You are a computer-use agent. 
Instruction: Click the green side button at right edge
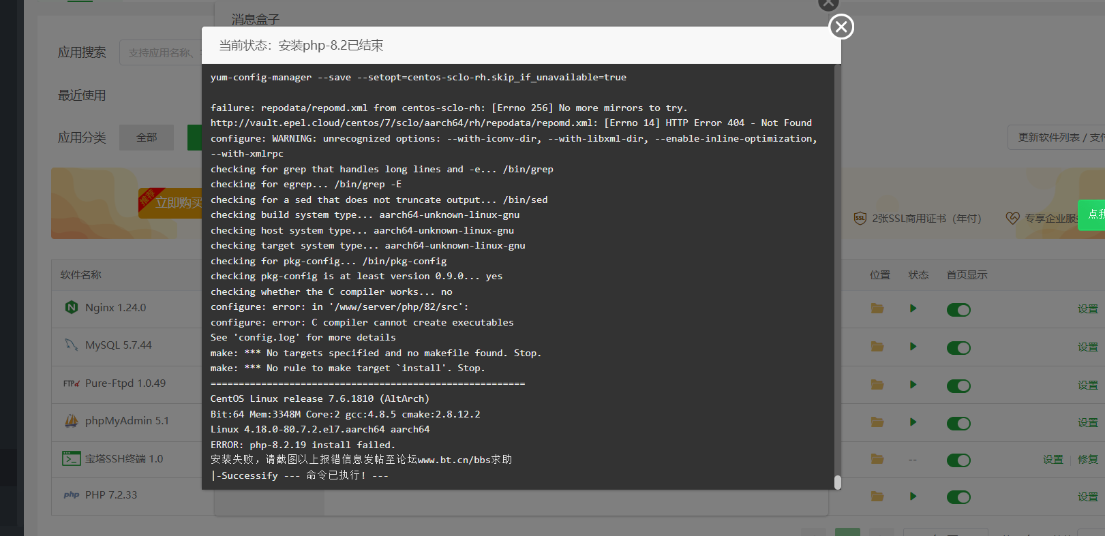[1092, 215]
